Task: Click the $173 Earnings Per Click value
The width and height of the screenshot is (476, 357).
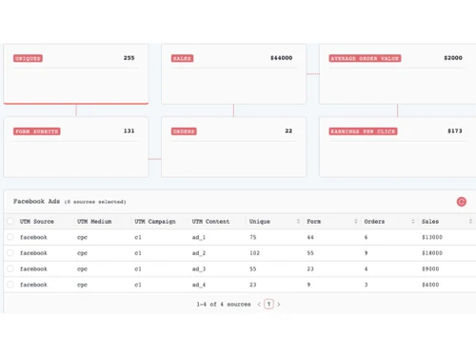Action: (x=455, y=130)
